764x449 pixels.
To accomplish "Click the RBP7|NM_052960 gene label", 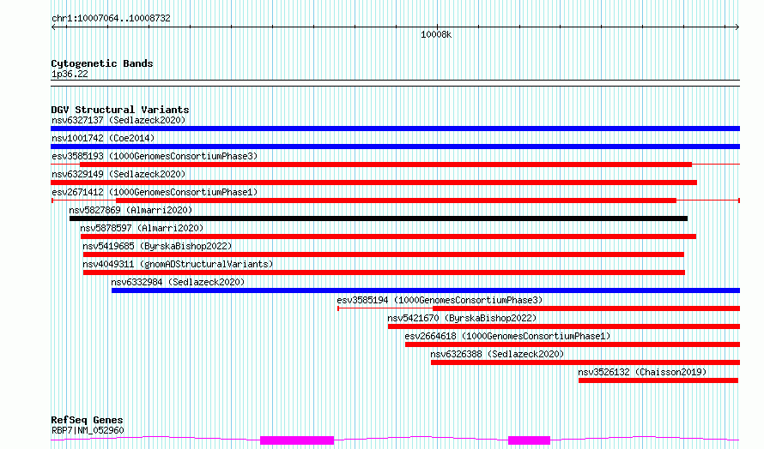I will click(88, 430).
